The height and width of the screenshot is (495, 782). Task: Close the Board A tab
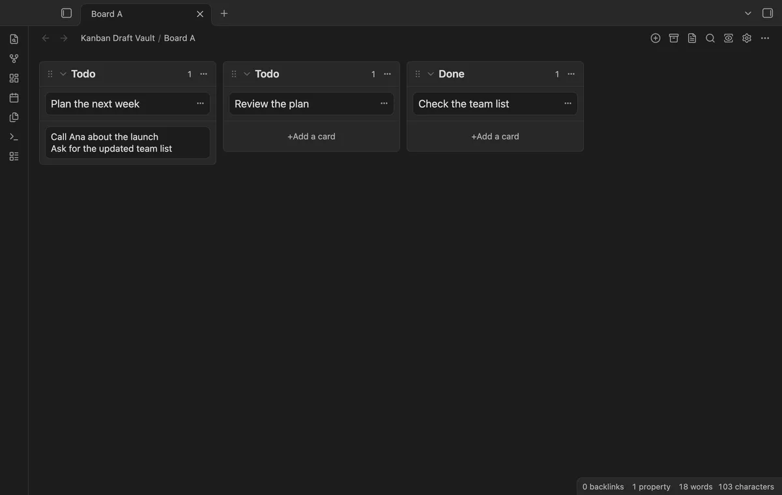[x=200, y=14]
